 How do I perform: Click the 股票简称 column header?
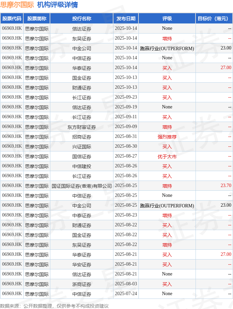coord(37,19)
